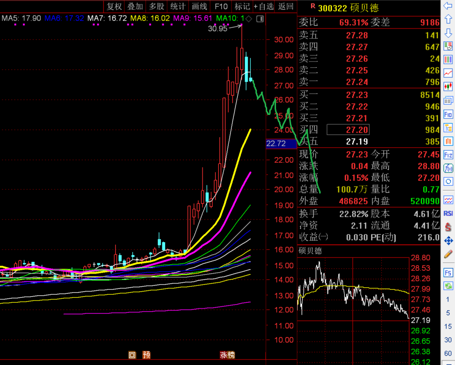Screen dimensions: 455x365
Task: Click the F12 icon in right sidebar
Action: click(x=448, y=155)
